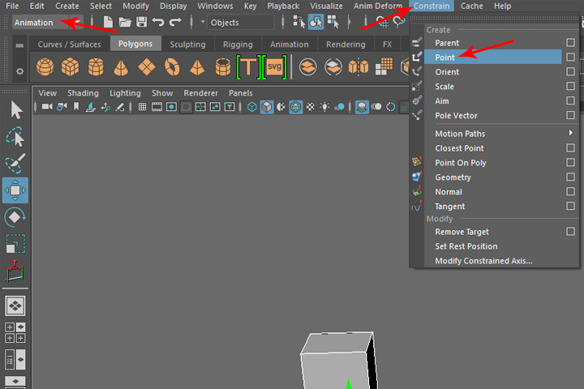
Task: Switch to the Rigging shelf tab
Action: pos(238,45)
